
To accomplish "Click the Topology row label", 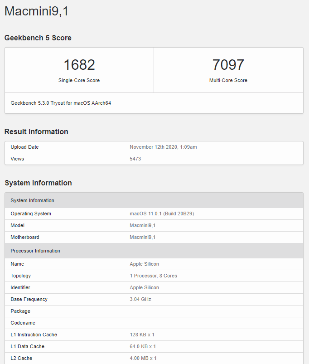I will pyautogui.click(x=21, y=276).
